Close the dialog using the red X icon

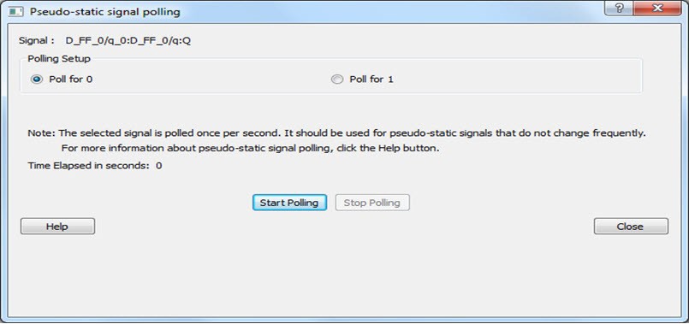(x=658, y=8)
